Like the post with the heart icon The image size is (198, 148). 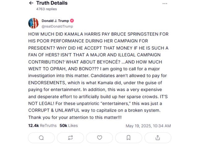(x=100, y=138)
